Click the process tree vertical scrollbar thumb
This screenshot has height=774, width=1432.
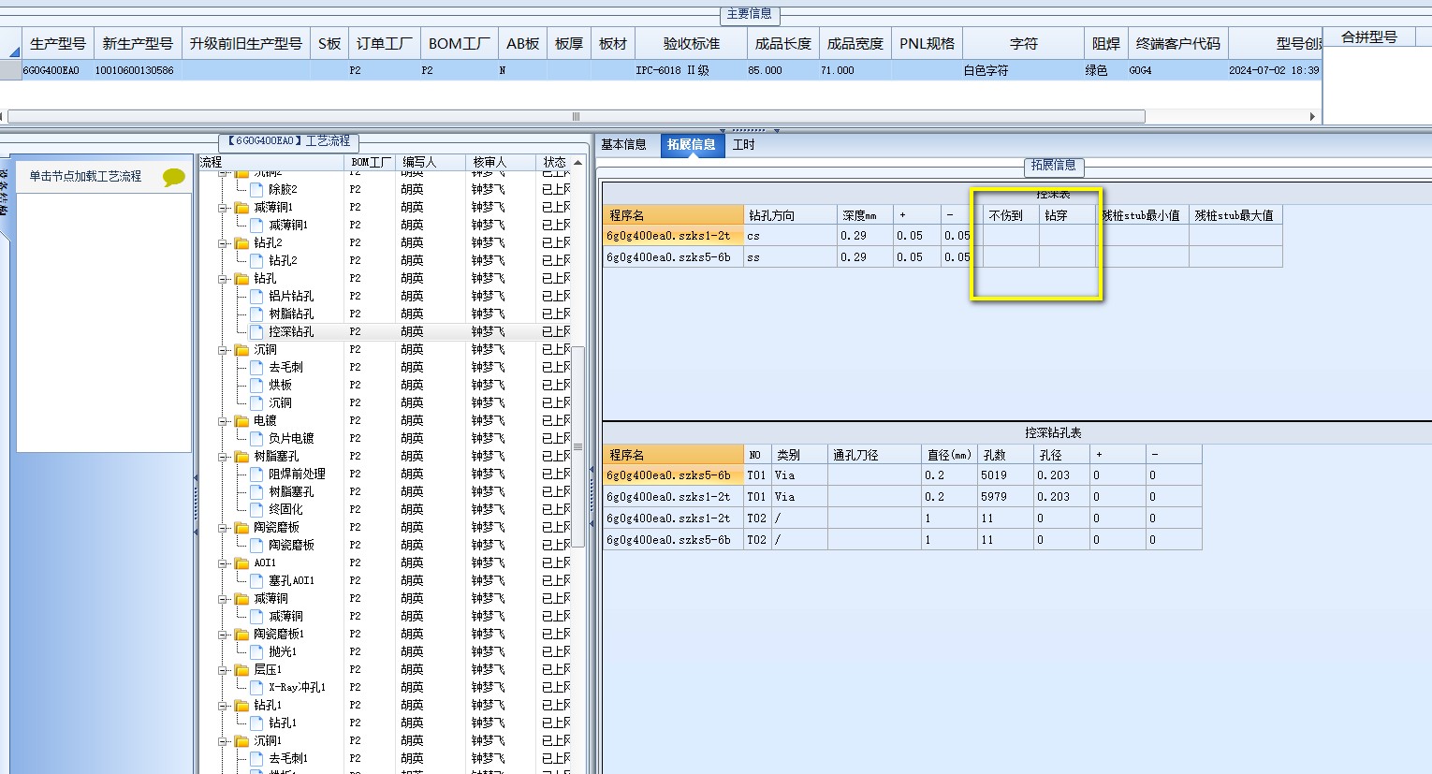578,446
